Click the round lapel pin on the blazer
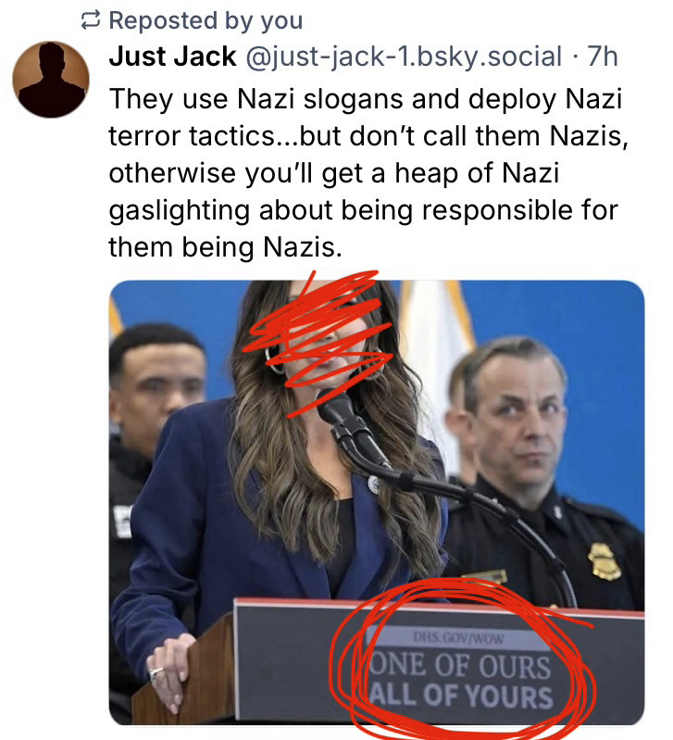The height and width of the screenshot is (740, 673). tap(373, 484)
